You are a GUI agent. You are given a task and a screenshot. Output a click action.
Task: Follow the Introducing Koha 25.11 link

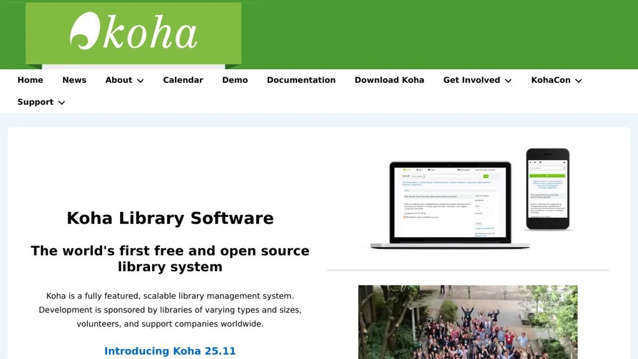point(170,351)
